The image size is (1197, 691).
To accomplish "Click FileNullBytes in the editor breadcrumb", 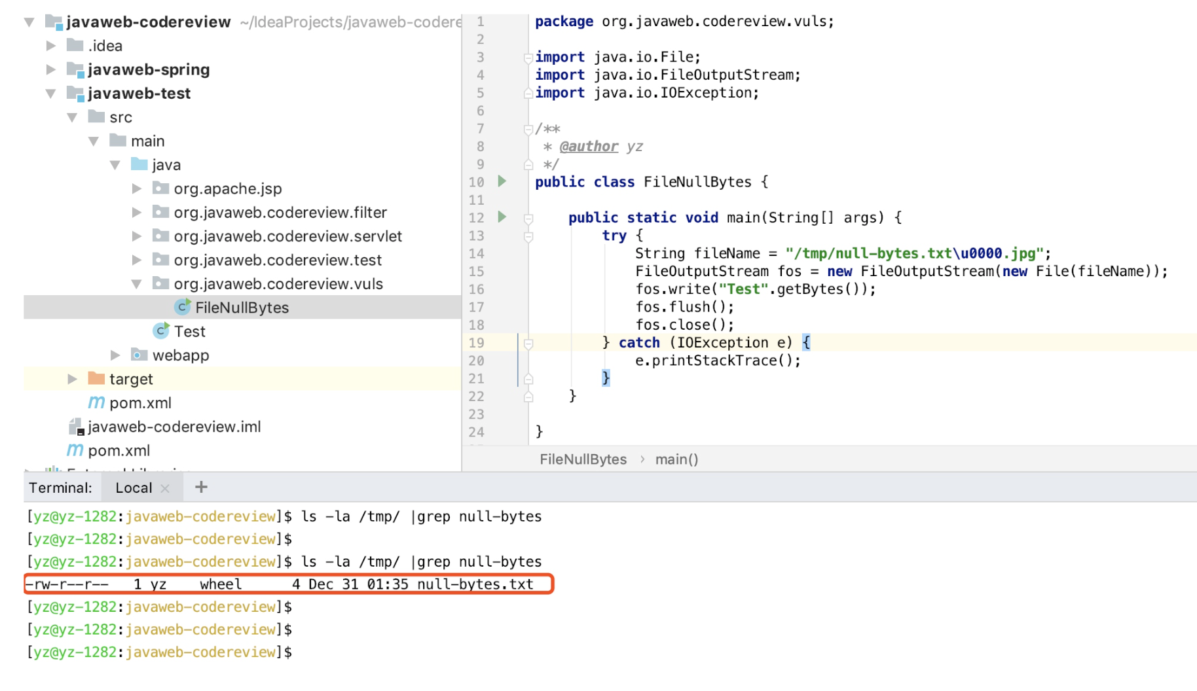I will (x=583, y=459).
